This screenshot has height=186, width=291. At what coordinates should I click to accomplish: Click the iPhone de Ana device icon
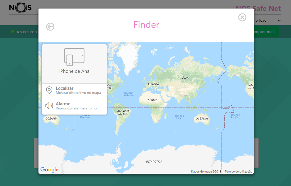(74, 57)
